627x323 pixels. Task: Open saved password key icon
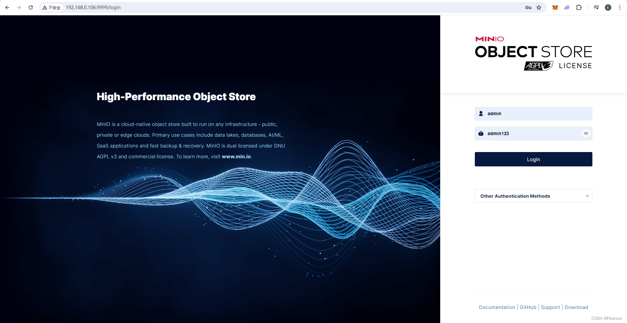pos(528,8)
